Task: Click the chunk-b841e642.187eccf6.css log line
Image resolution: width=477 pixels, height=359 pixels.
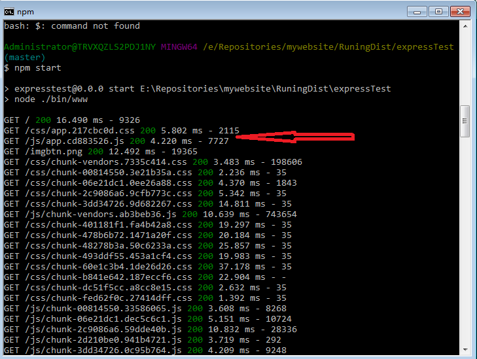Action: click(x=145, y=277)
